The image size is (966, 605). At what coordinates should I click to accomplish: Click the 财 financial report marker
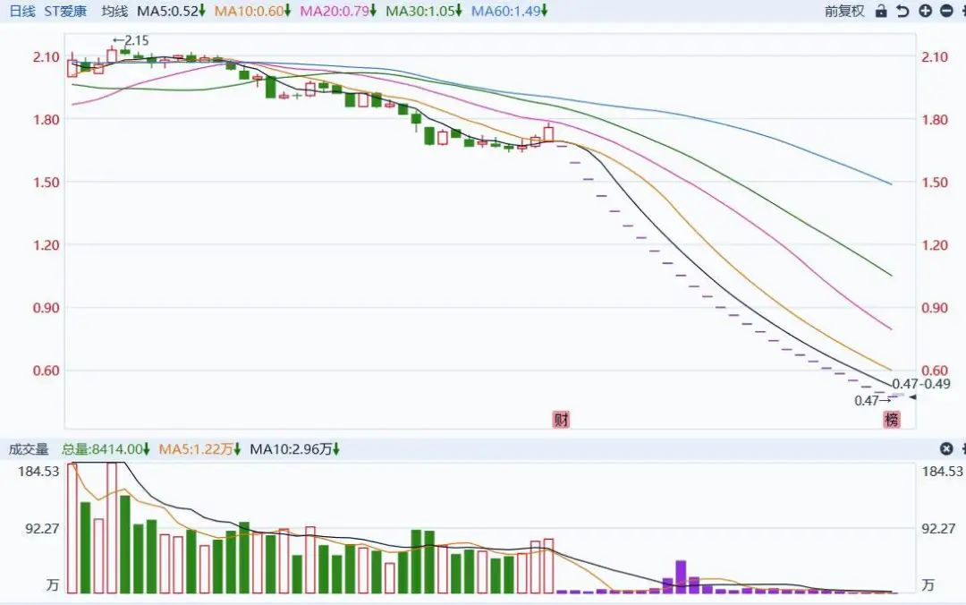coord(561,420)
